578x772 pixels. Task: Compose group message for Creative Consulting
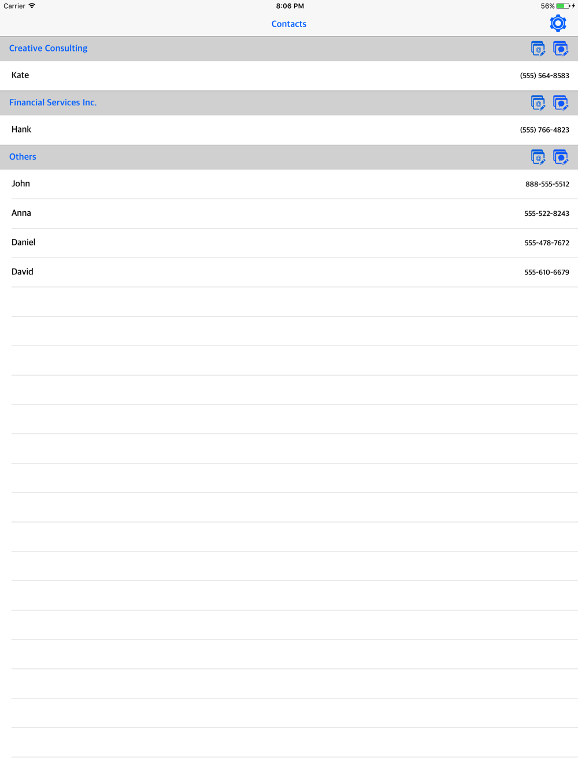(x=561, y=49)
